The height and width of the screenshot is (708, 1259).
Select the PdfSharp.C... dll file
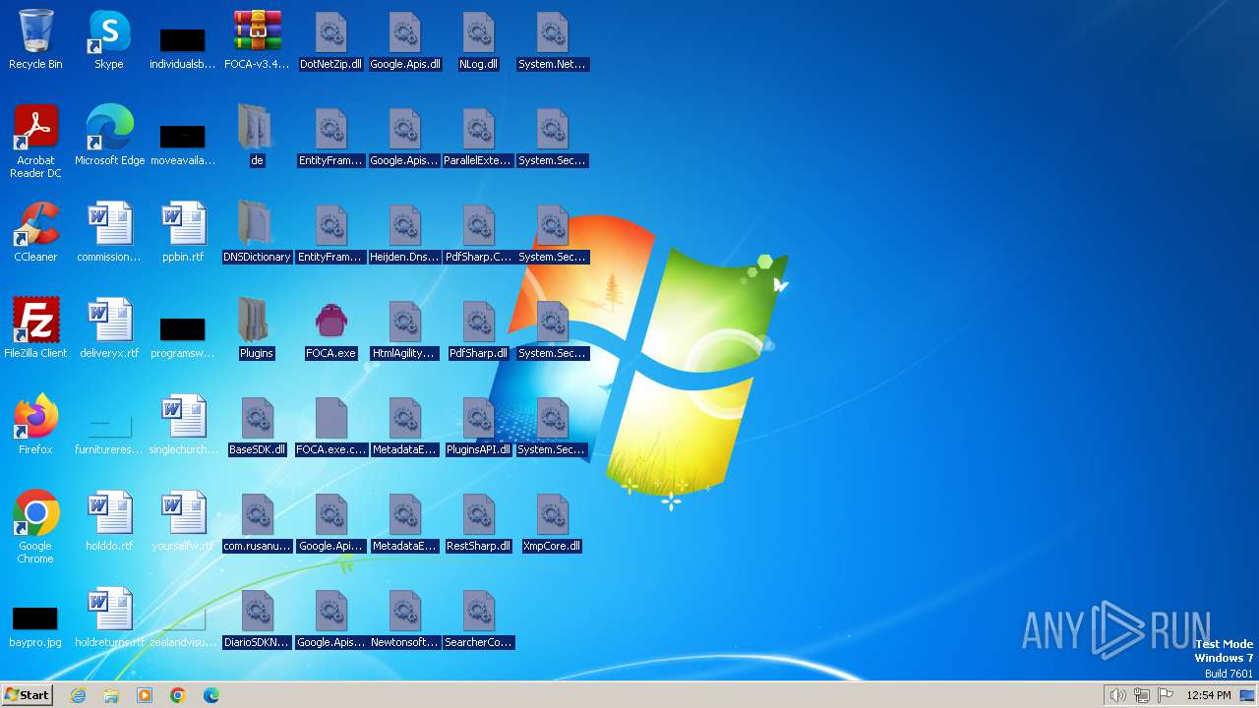(478, 232)
